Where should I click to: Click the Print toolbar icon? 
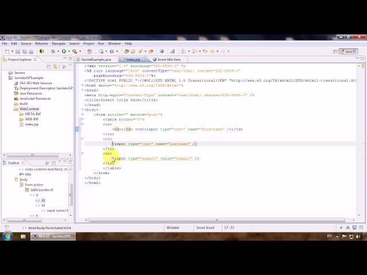(31, 52)
